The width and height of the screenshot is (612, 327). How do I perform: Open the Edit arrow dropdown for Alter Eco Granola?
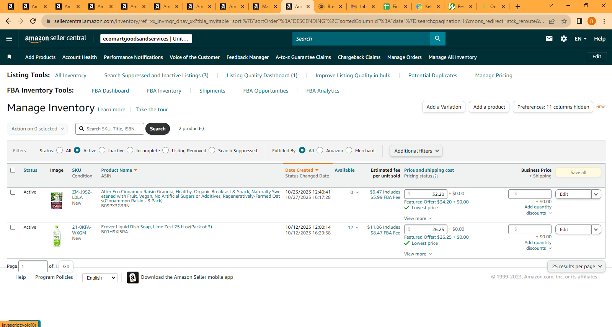point(596,194)
